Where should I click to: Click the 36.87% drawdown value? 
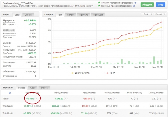tap(32, 37)
